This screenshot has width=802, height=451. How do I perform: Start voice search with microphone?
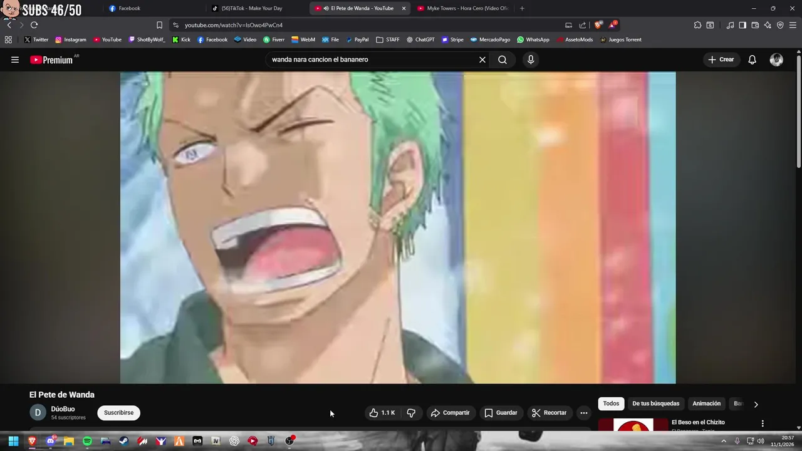tap(531, 60)
